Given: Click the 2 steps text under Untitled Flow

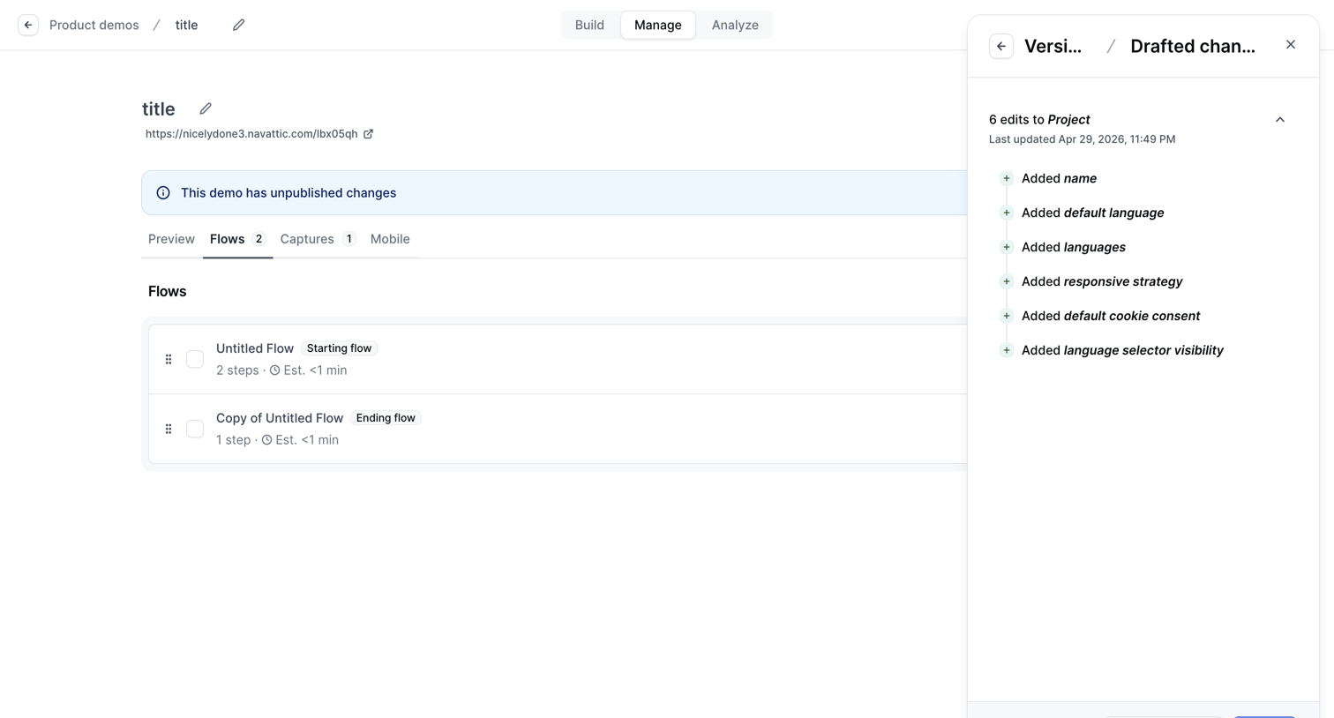Looking at the screenshot, I should coord(237,370).
